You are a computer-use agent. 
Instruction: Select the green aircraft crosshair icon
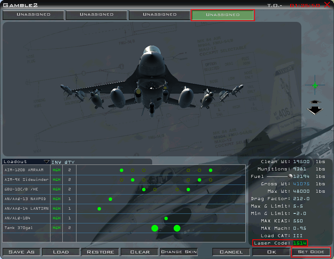(x=315, y=86)
